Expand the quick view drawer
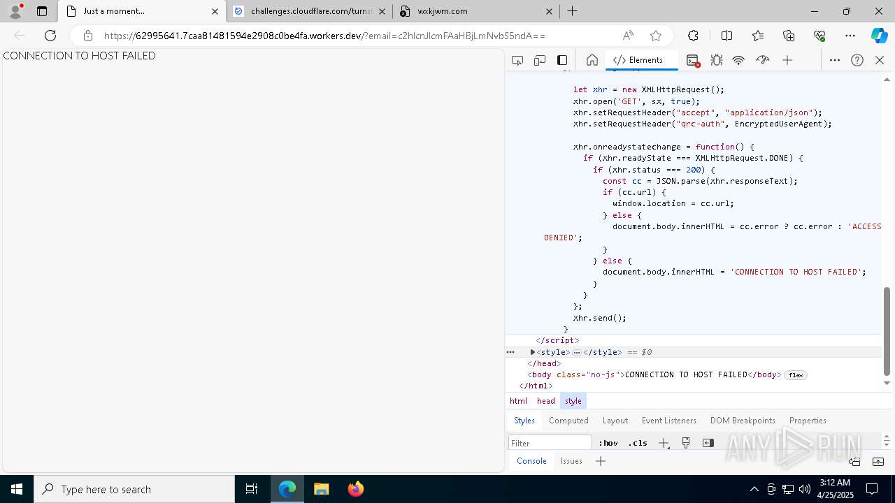The height and width of the screenshot is (503, 895). tap(878, 461)
